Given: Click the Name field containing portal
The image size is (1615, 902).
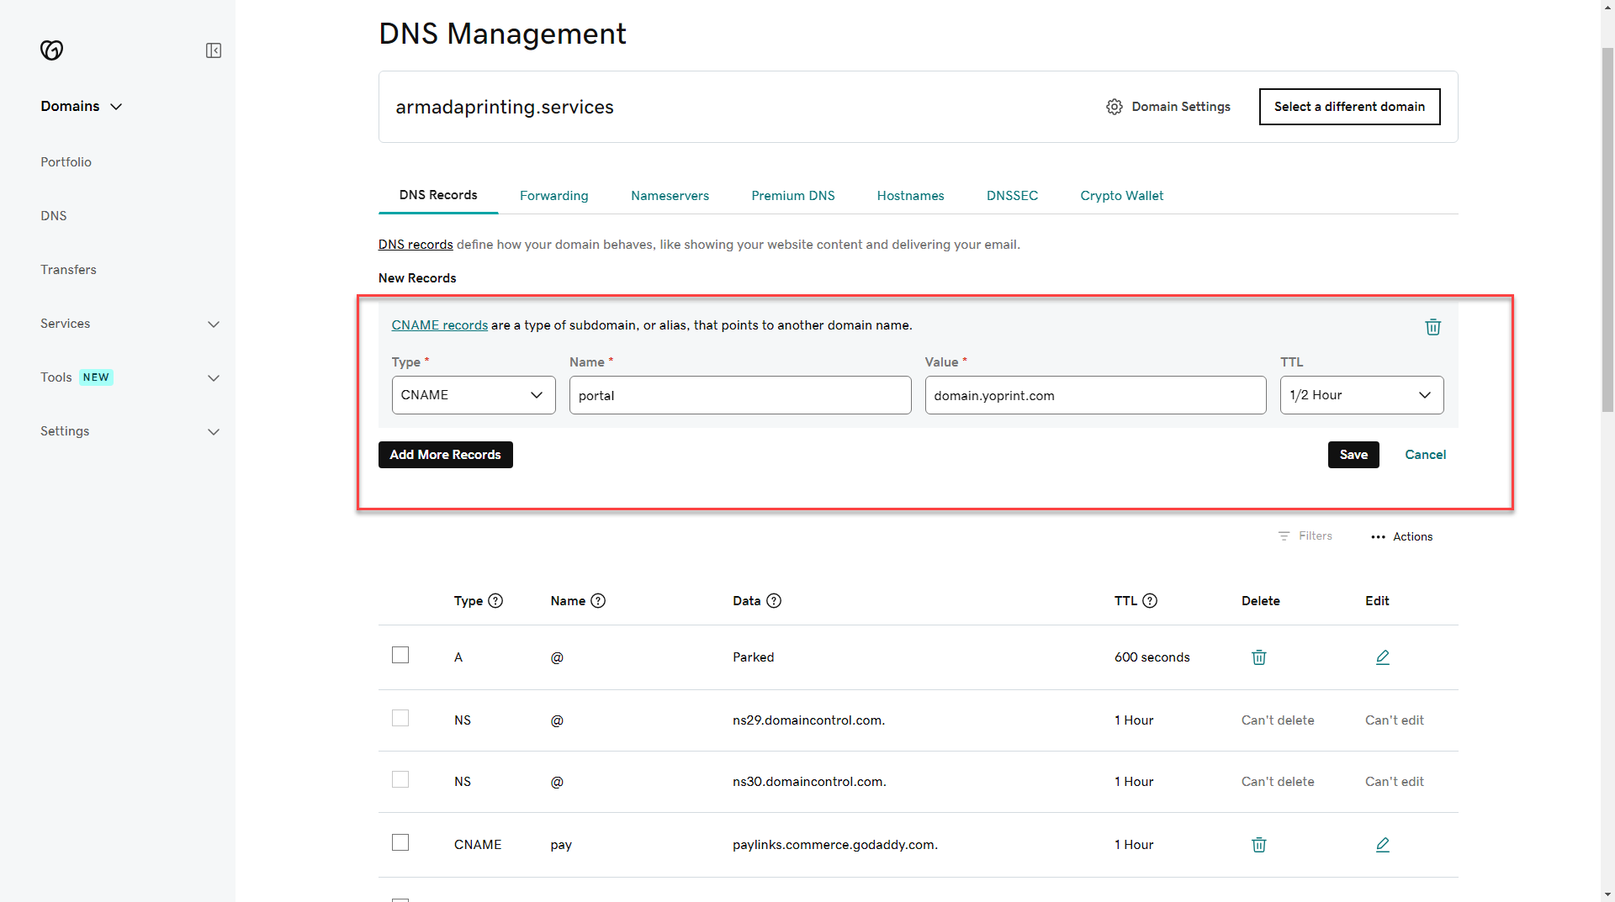Looking at the screenshot, I should click(740, 395).
